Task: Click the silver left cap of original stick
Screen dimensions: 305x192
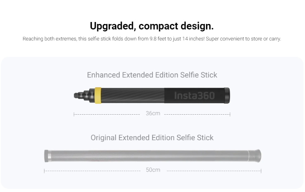Action: click(x=48, y=156)
